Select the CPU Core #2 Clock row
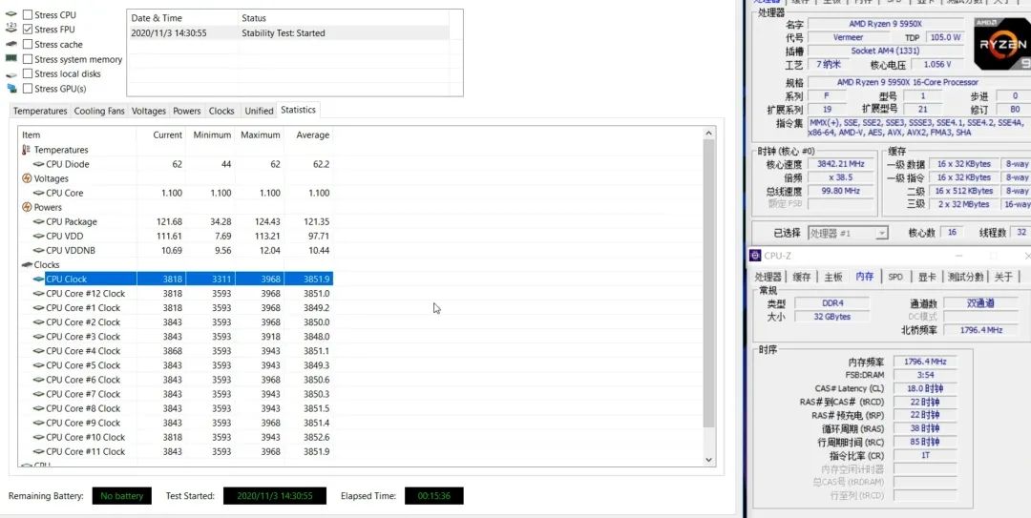This screenshot has width=1031, height=518. point(177,322)
